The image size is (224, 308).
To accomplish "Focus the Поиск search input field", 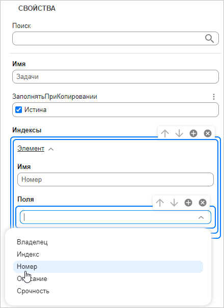I will click(x=108, y=39).
